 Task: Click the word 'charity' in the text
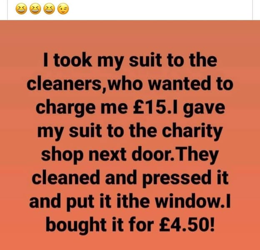pyautogui.click(x=192, y=132)
